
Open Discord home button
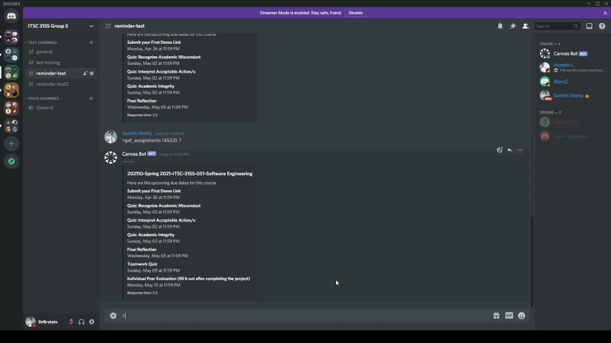click(11, 16)
